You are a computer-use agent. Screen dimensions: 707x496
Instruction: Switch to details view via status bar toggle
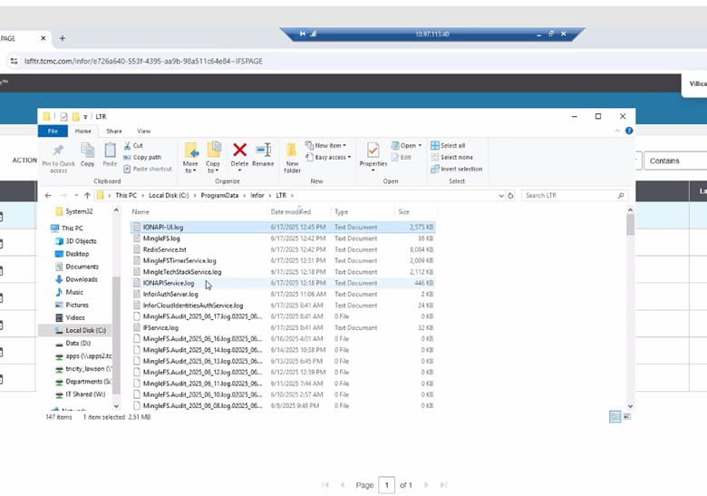click(x=615, y=416)
